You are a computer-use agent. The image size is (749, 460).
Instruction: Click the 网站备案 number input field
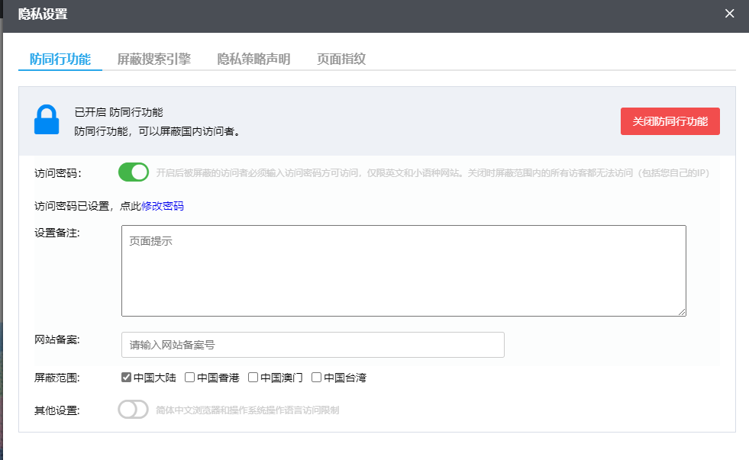[312, 345]
